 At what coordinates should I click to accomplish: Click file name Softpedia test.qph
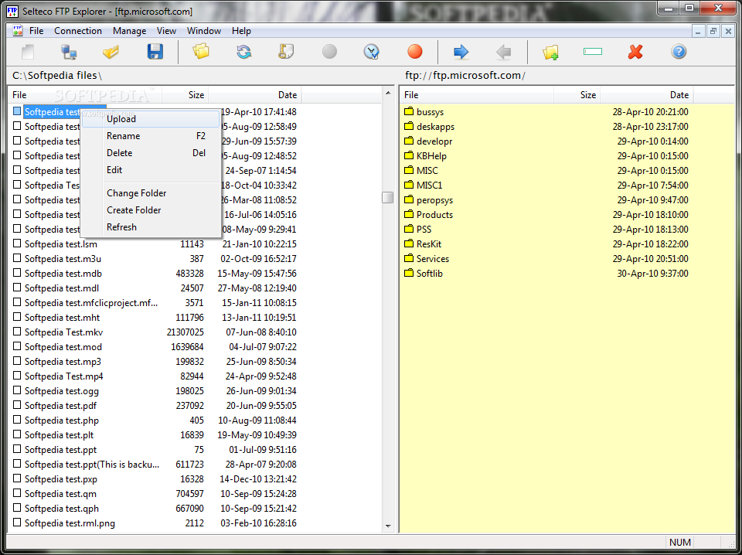point(62,508)
